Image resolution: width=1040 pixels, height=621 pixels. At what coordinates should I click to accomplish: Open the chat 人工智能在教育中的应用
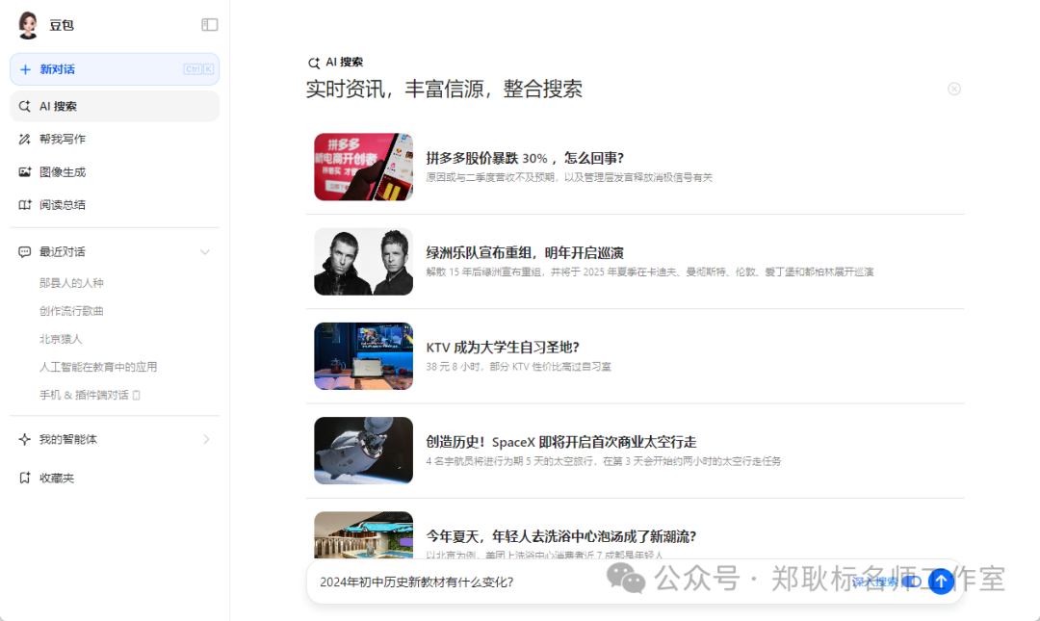click(98, 367)
